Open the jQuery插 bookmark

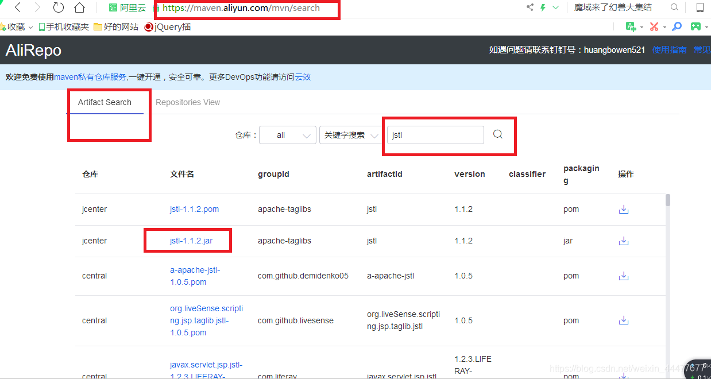(168, 27)
